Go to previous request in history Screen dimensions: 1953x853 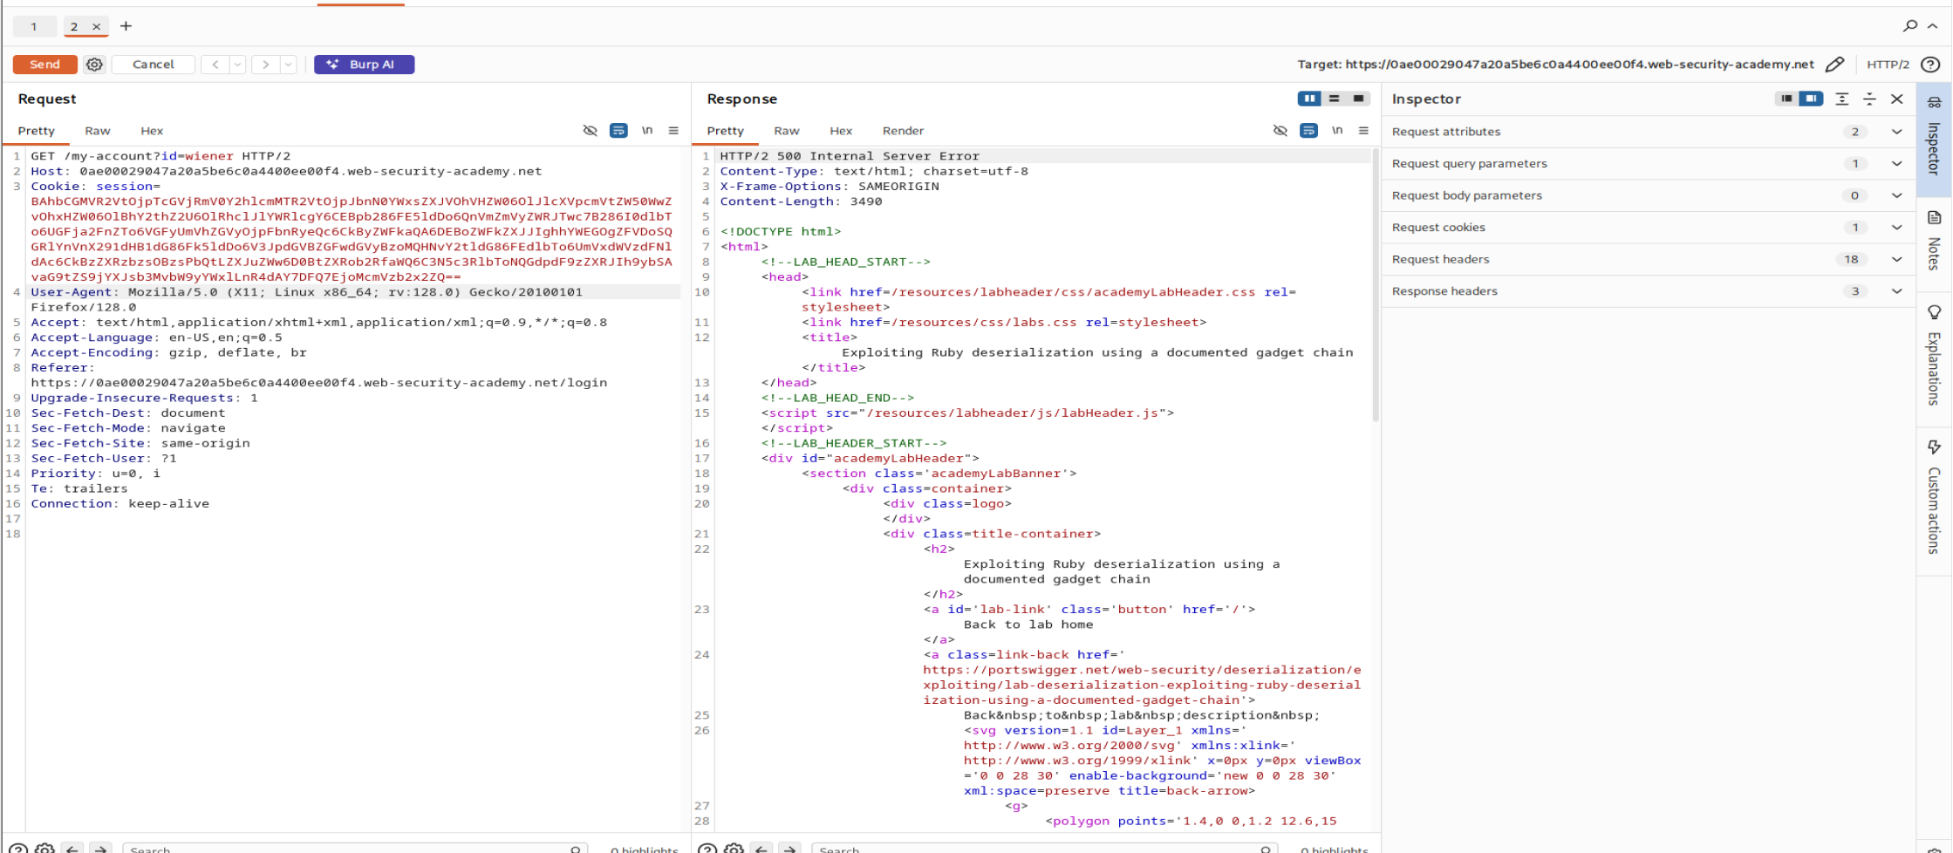click(215, 65)
